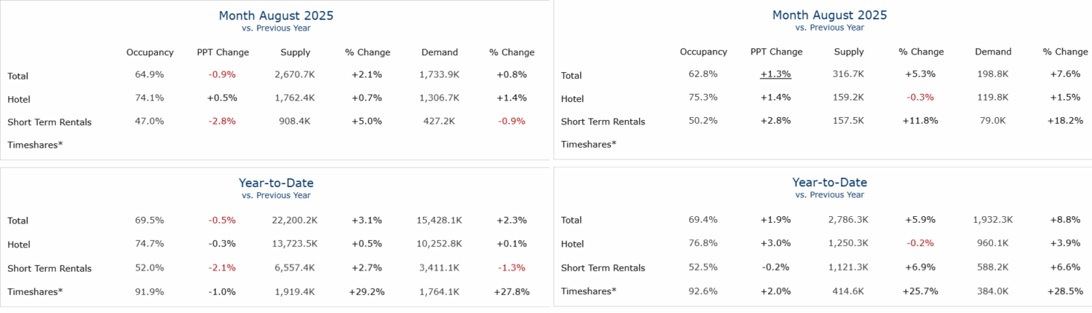
Task: Click the underlined +1.3% PPT change value
Action: coord(776,74)
